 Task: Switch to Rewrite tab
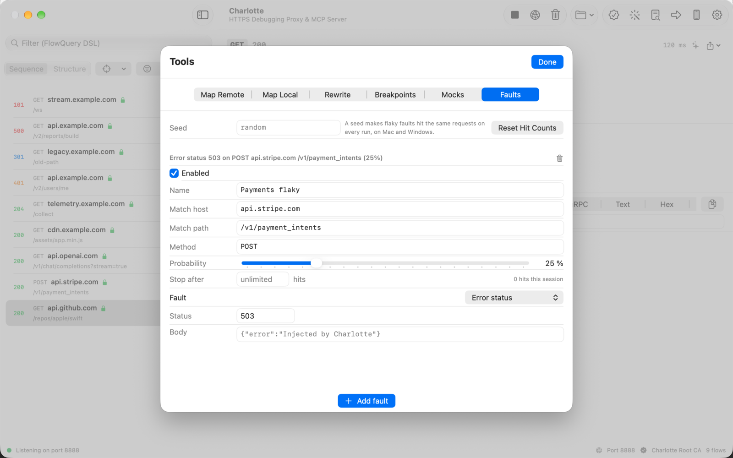(338, 95)
